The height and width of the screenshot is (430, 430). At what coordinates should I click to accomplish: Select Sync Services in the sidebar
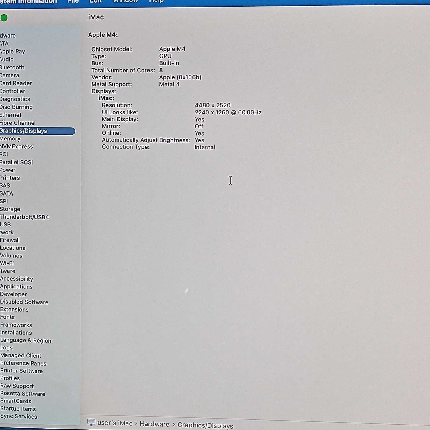pyautogui.click(x=19, y=416)
